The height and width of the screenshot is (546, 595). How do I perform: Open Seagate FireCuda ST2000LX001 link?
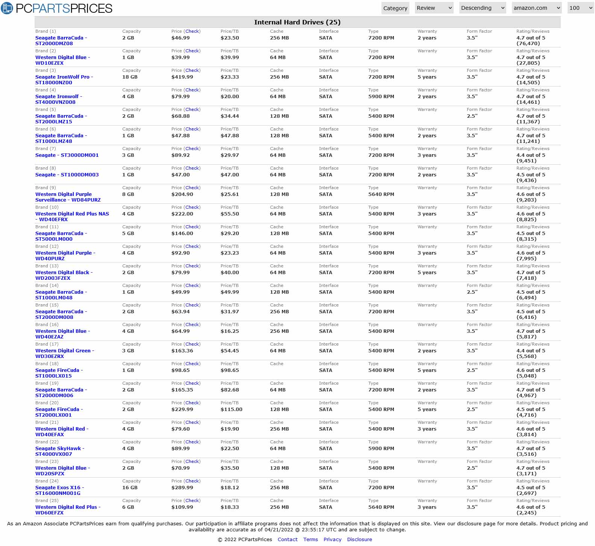59,412
